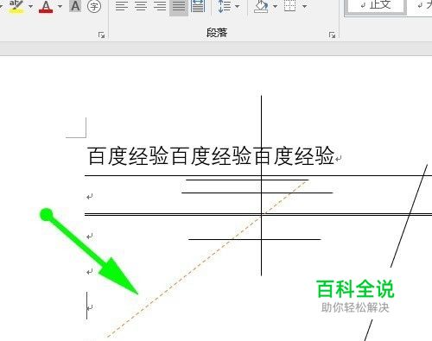This screenshot has width=432, height=341.
Task: Expand line spacing dropdown arrow
Action: [238, 6]
